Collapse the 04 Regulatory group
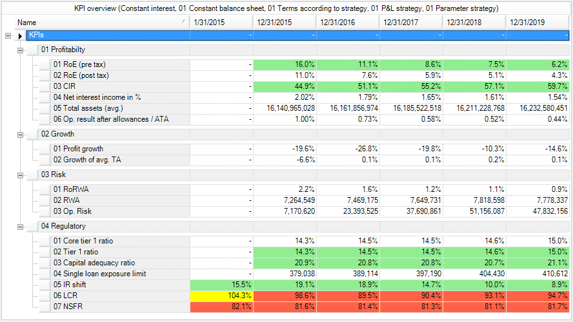This screenshot has width=573, height=322. click(x=21, y=226)
